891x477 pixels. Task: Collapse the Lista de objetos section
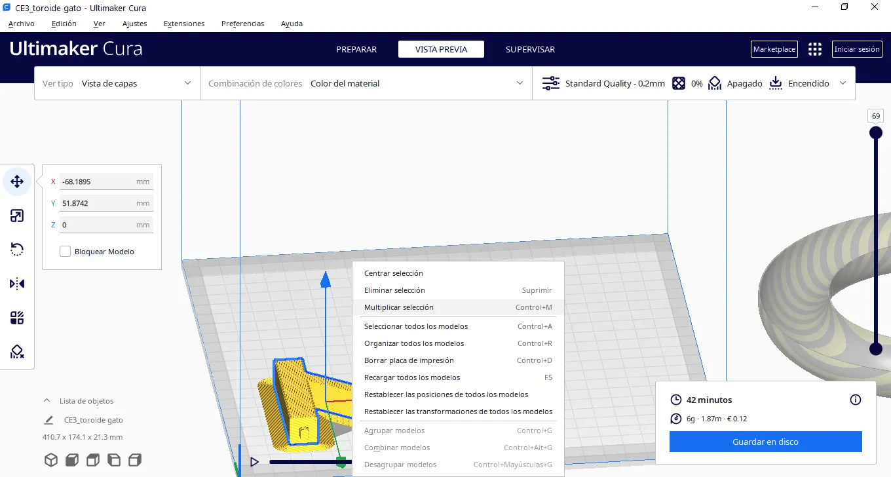click(x=47, y=401)
